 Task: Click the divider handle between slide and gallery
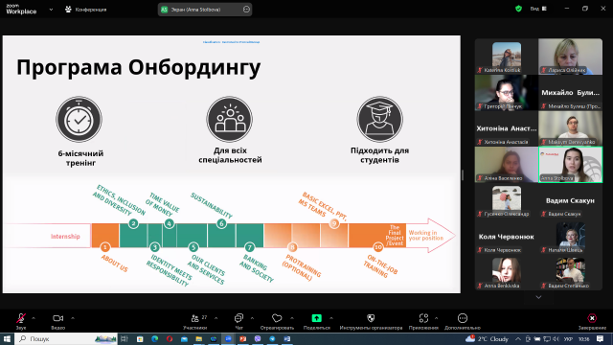click(463, 174)
